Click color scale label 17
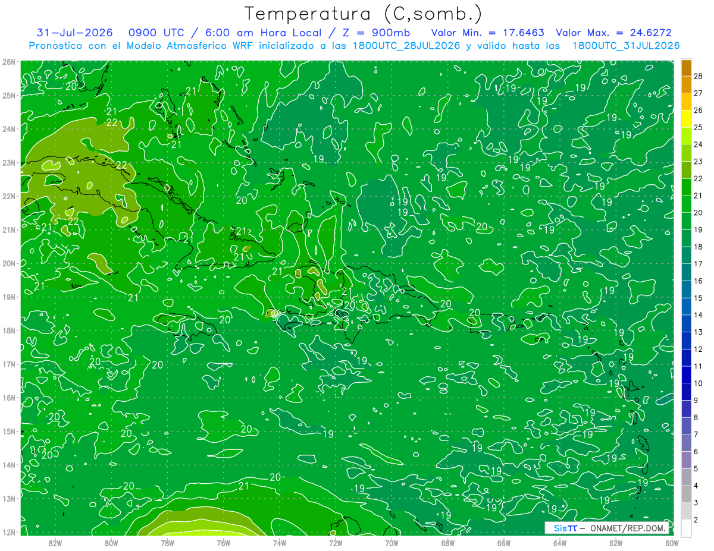 tap(699, 264)
